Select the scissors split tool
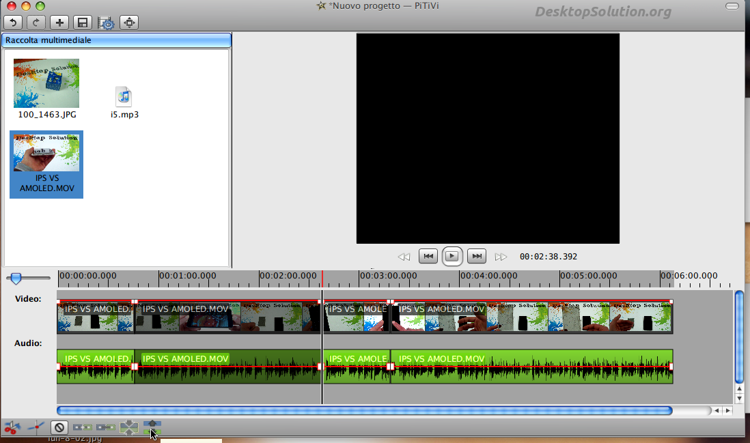Viewport: 750px width, 443px height. (x=12, y=428)
